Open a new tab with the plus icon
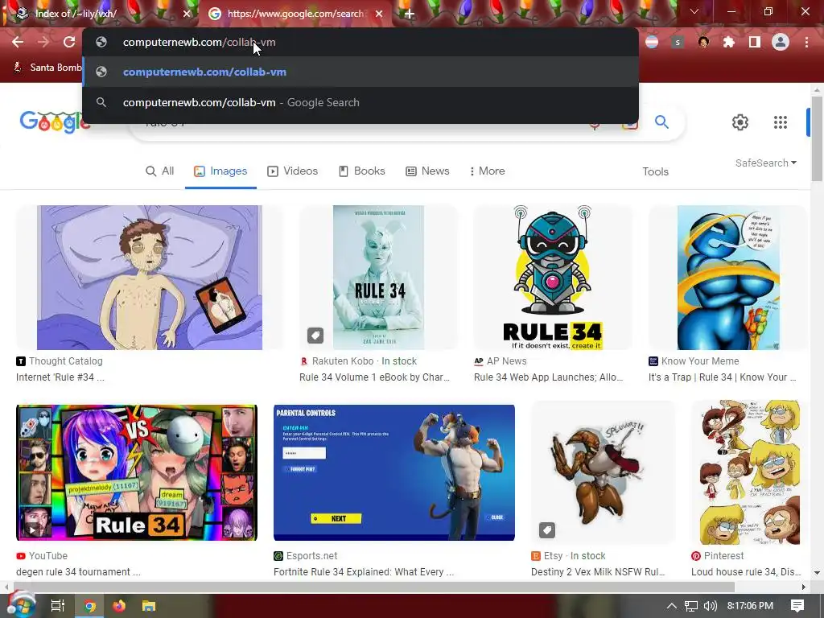Image resolution: width=824 pixels, height=618 pixels. (410, 14)
